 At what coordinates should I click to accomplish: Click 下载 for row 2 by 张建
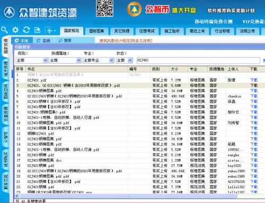(254, 80)
